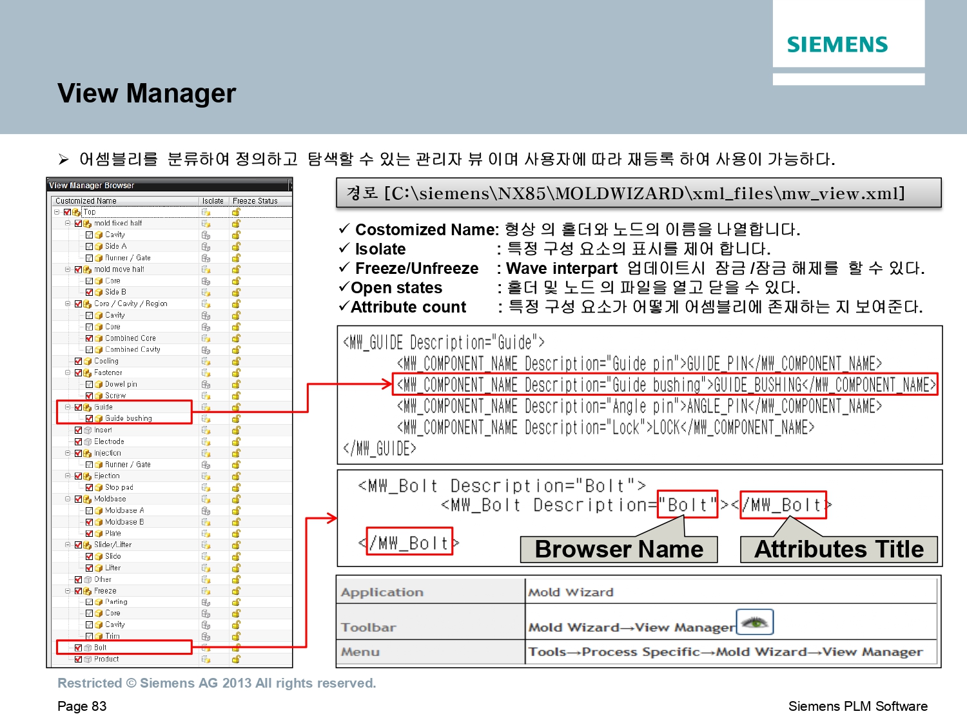Collapse the Injection node
The width and height of the screenshot is (967, 725).
(x=68, y=453)
